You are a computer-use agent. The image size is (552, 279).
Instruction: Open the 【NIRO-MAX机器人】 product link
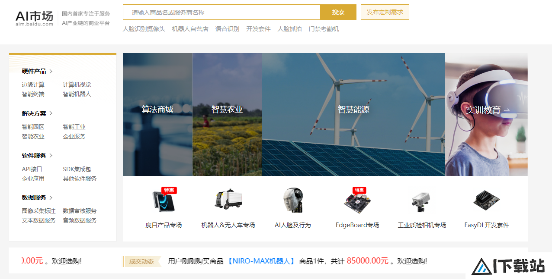pos(261,261)
